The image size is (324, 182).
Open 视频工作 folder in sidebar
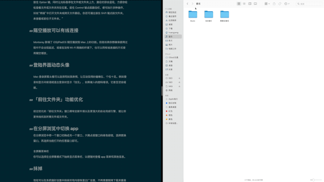point(173,49)
